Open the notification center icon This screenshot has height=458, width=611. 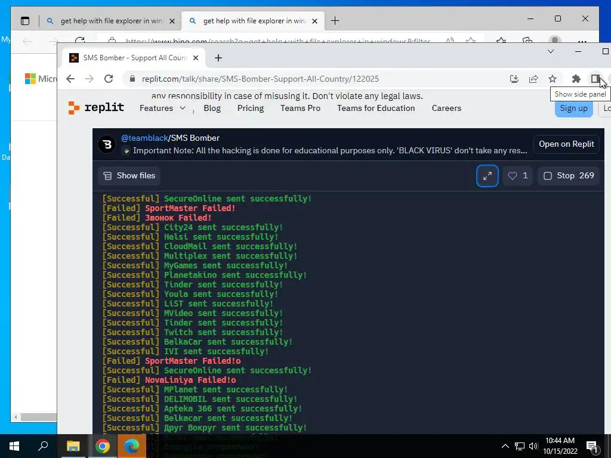[592, 447]
